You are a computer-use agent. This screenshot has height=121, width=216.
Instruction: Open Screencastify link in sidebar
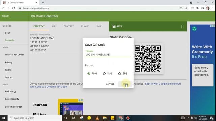tap(12, 99)
